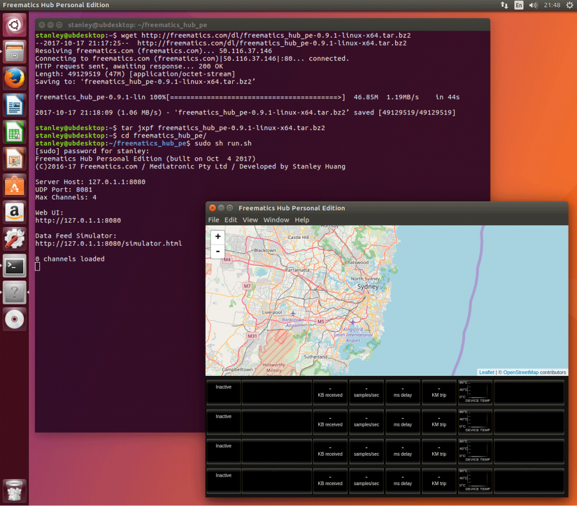This screenshot has height=506, width=577.
Task: Zoom in on the Sydney map
Action: [218, 237]
